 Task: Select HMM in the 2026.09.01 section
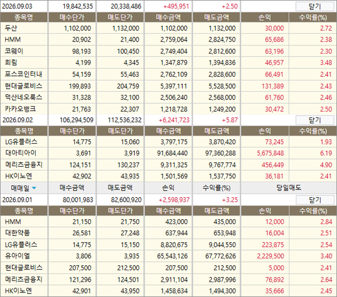tap(13, 222)
